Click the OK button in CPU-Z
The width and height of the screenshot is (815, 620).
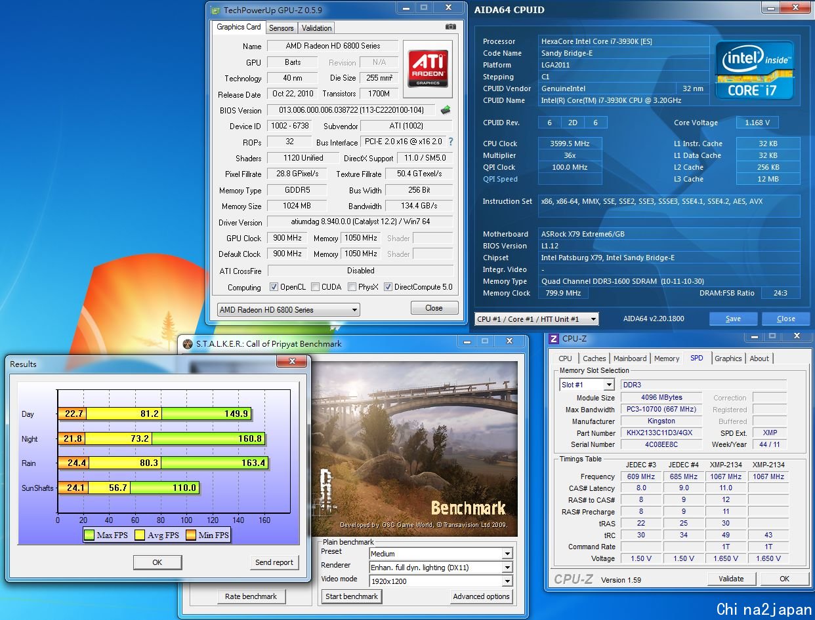click(784, 579)
